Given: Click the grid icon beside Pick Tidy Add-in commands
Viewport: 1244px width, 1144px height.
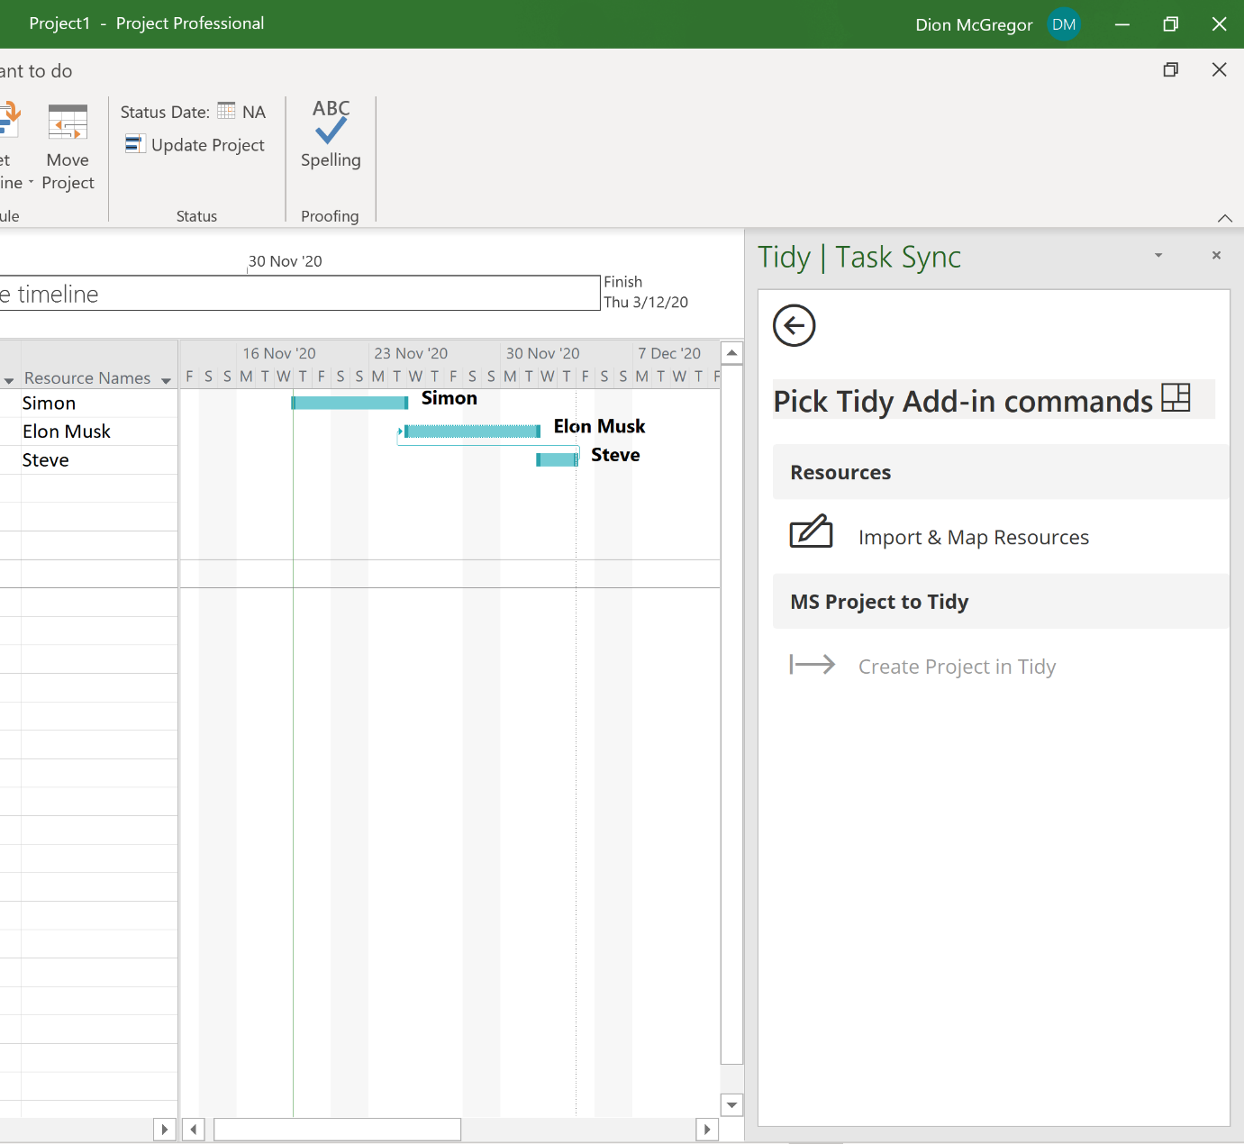Looking at the screenshot, I should pos(1176,396).
